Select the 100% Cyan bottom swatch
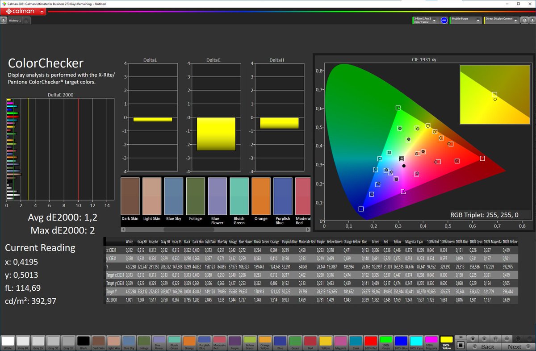 (416, 343)
